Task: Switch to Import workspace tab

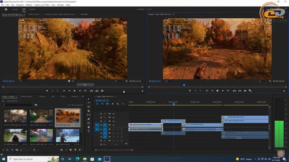Action: [x=15, y=9]
